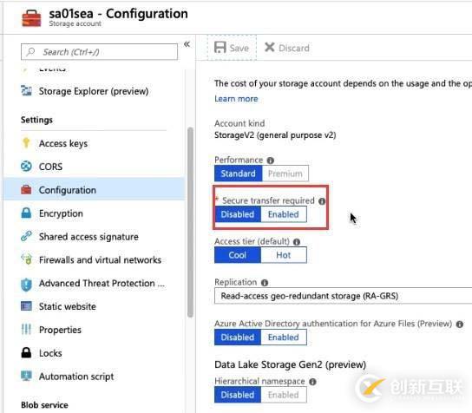Show info for Azure AD authentication

(459, 324)
